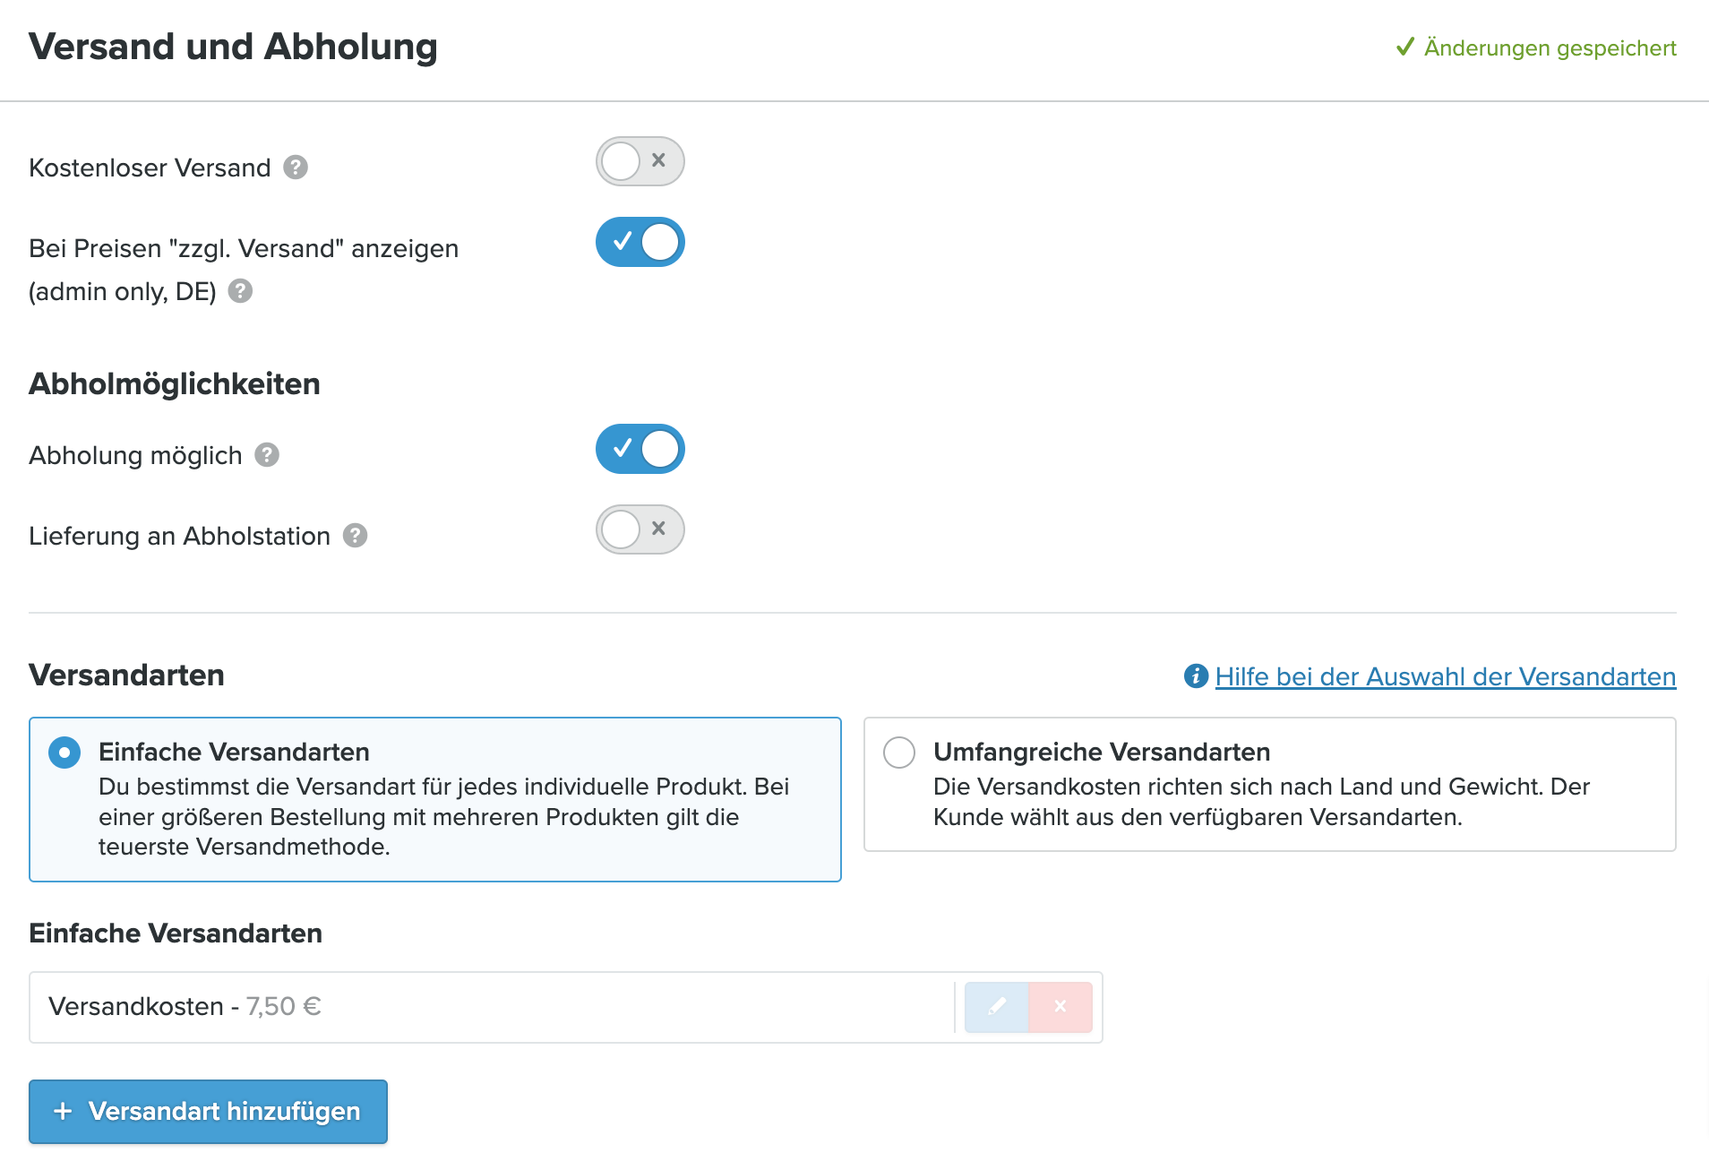Disable the "zzgl. Versand" anzeigen toggle
Screen dimensions: 1709x1170
pos(640,242)
